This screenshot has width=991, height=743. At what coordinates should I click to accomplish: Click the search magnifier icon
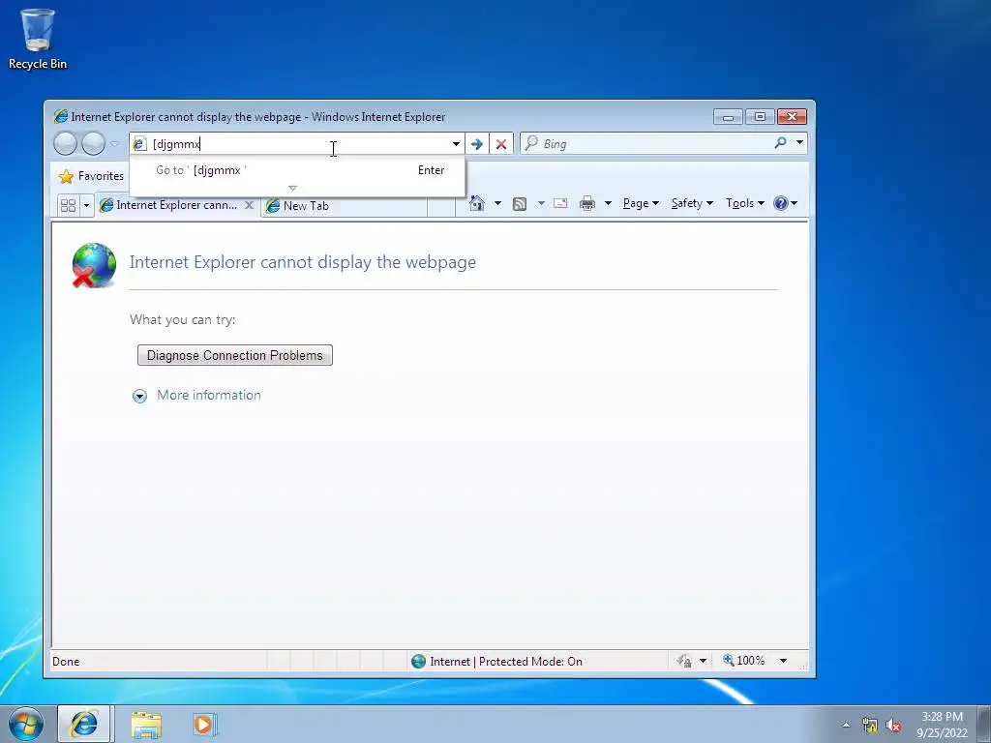click(x=781, y=143)
